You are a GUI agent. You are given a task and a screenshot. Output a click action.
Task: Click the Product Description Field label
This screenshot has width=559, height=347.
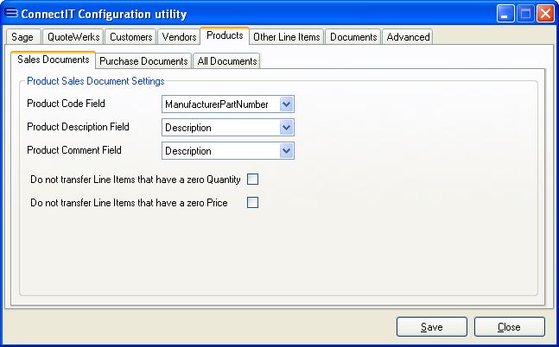coord(78,127)
